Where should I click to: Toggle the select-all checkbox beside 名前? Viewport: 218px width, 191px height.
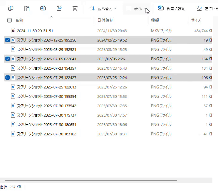click(x=9, y=20)
